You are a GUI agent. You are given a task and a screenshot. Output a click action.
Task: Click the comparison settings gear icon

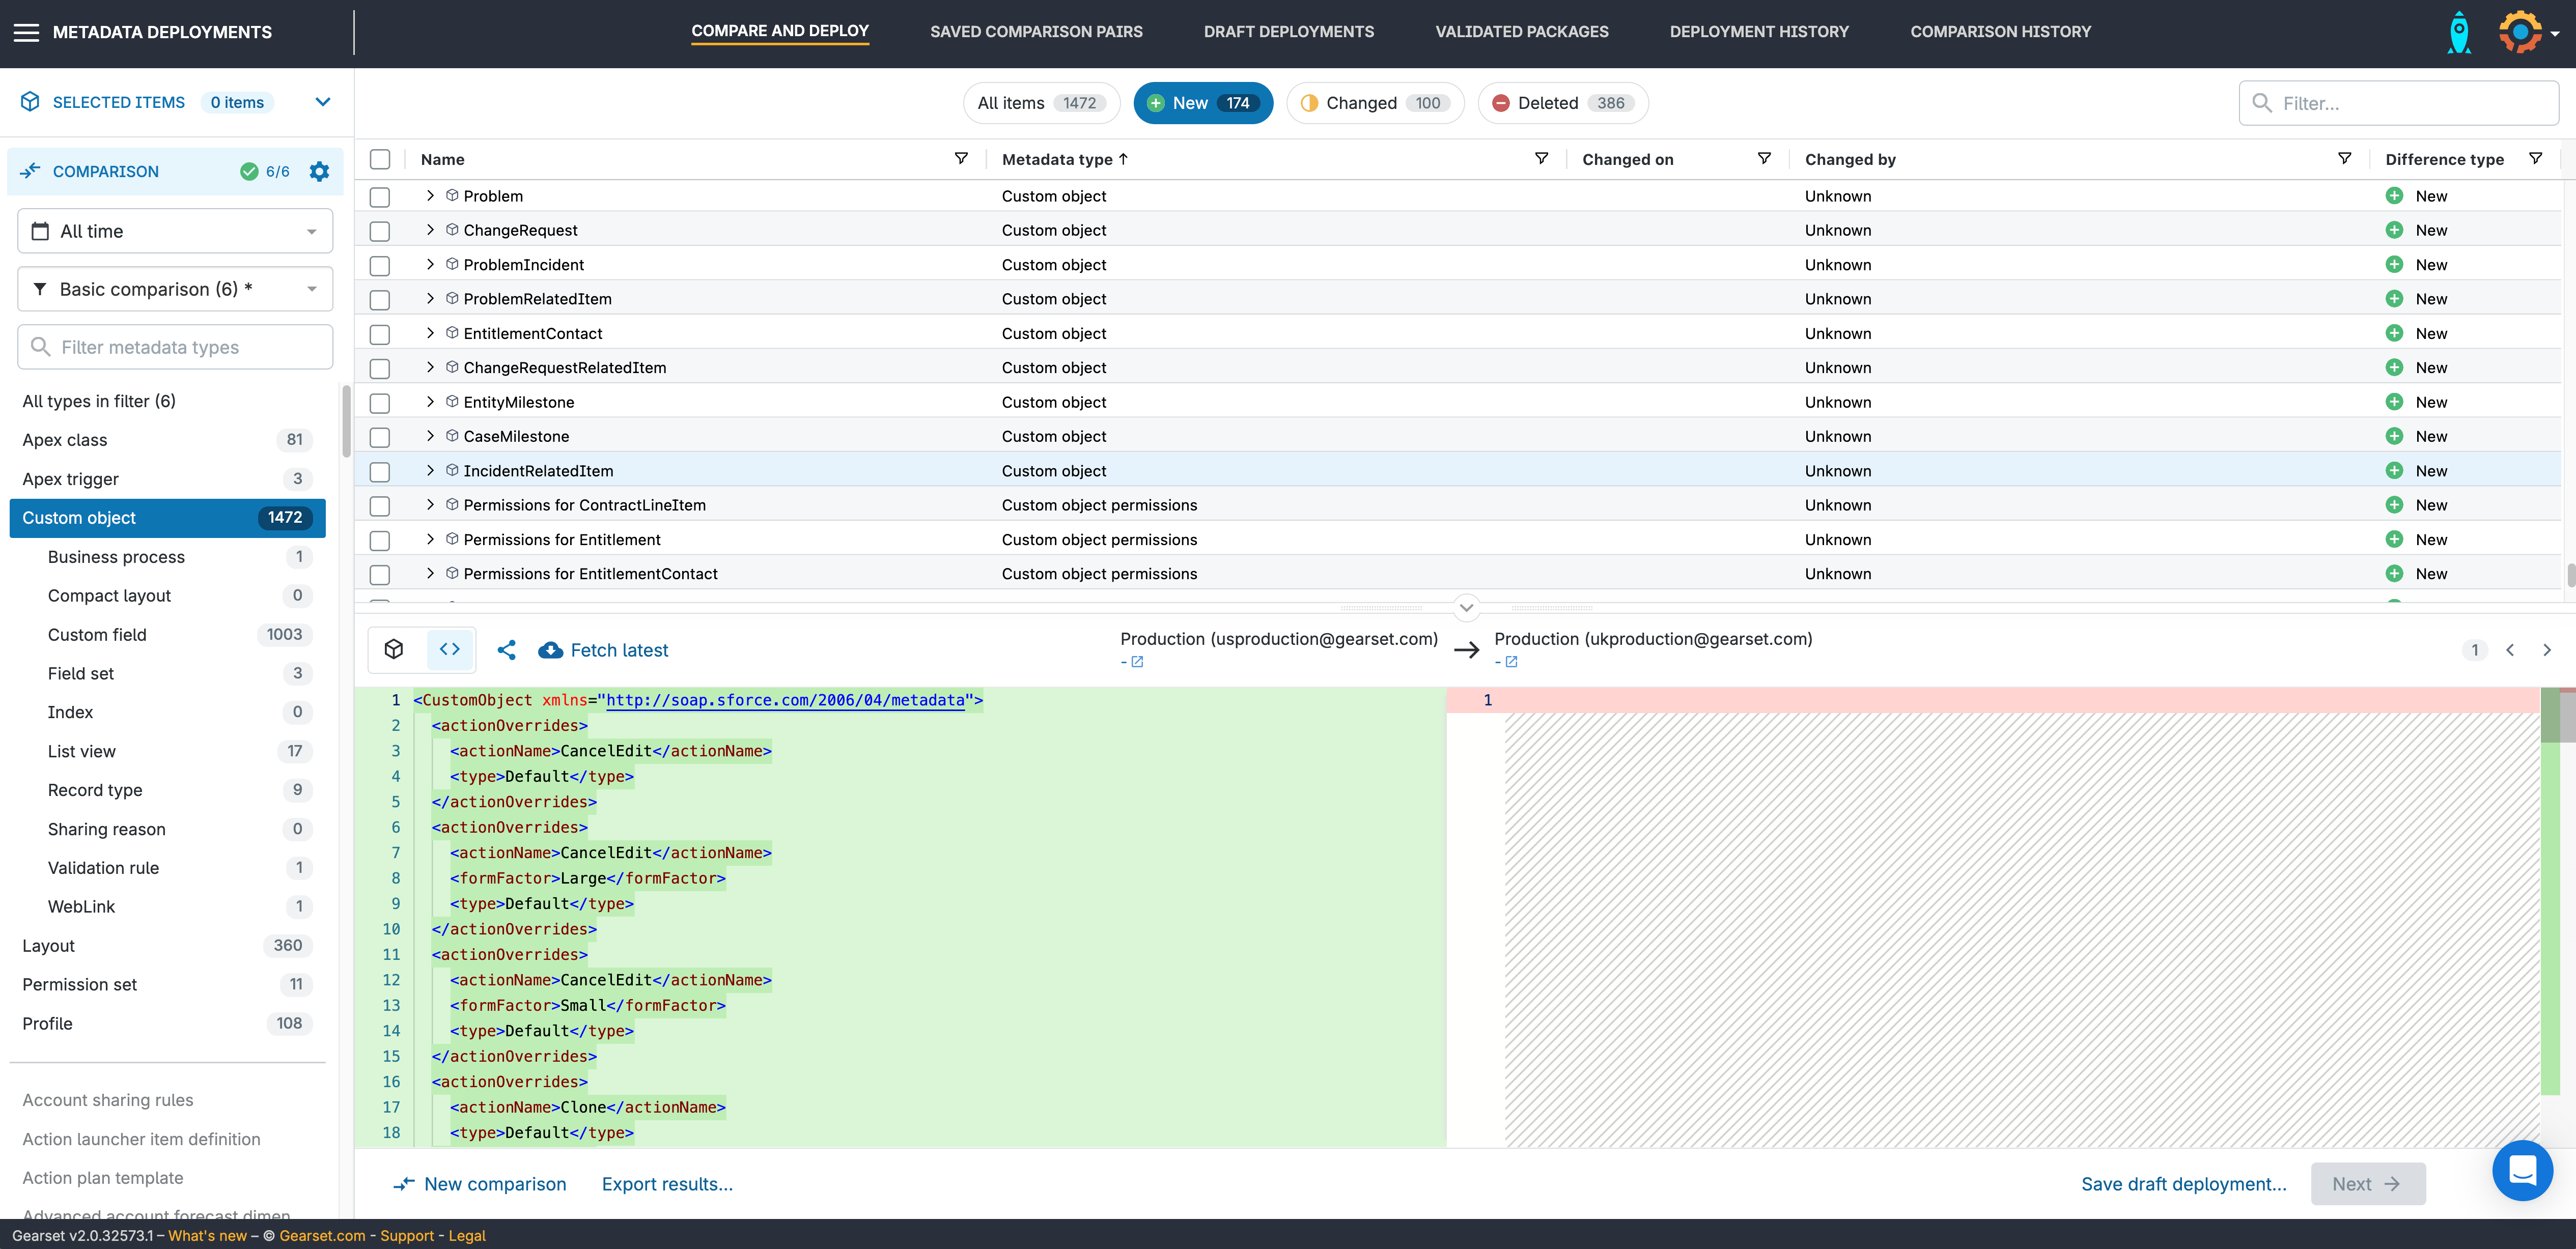click(319, 171)
